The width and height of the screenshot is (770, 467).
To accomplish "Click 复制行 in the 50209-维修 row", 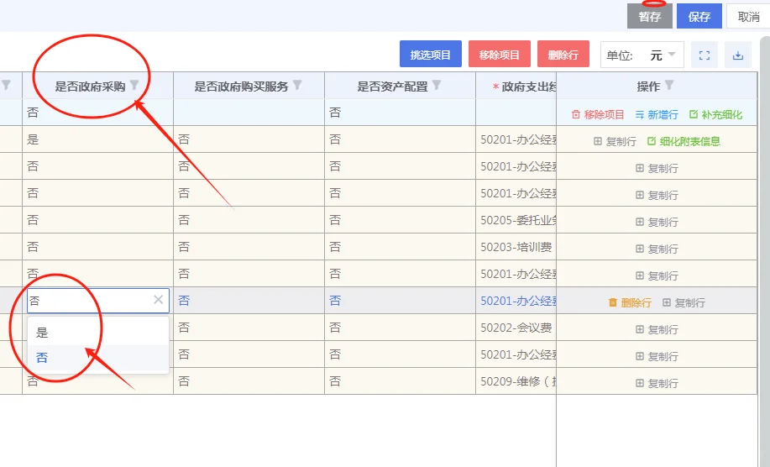I will pyautogui.click(x=657, y=383).
